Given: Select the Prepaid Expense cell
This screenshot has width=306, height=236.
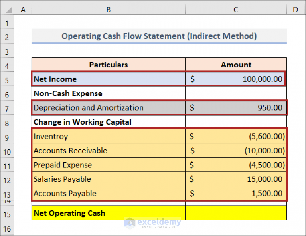Looking at the screenshot, I should point(109,165).
